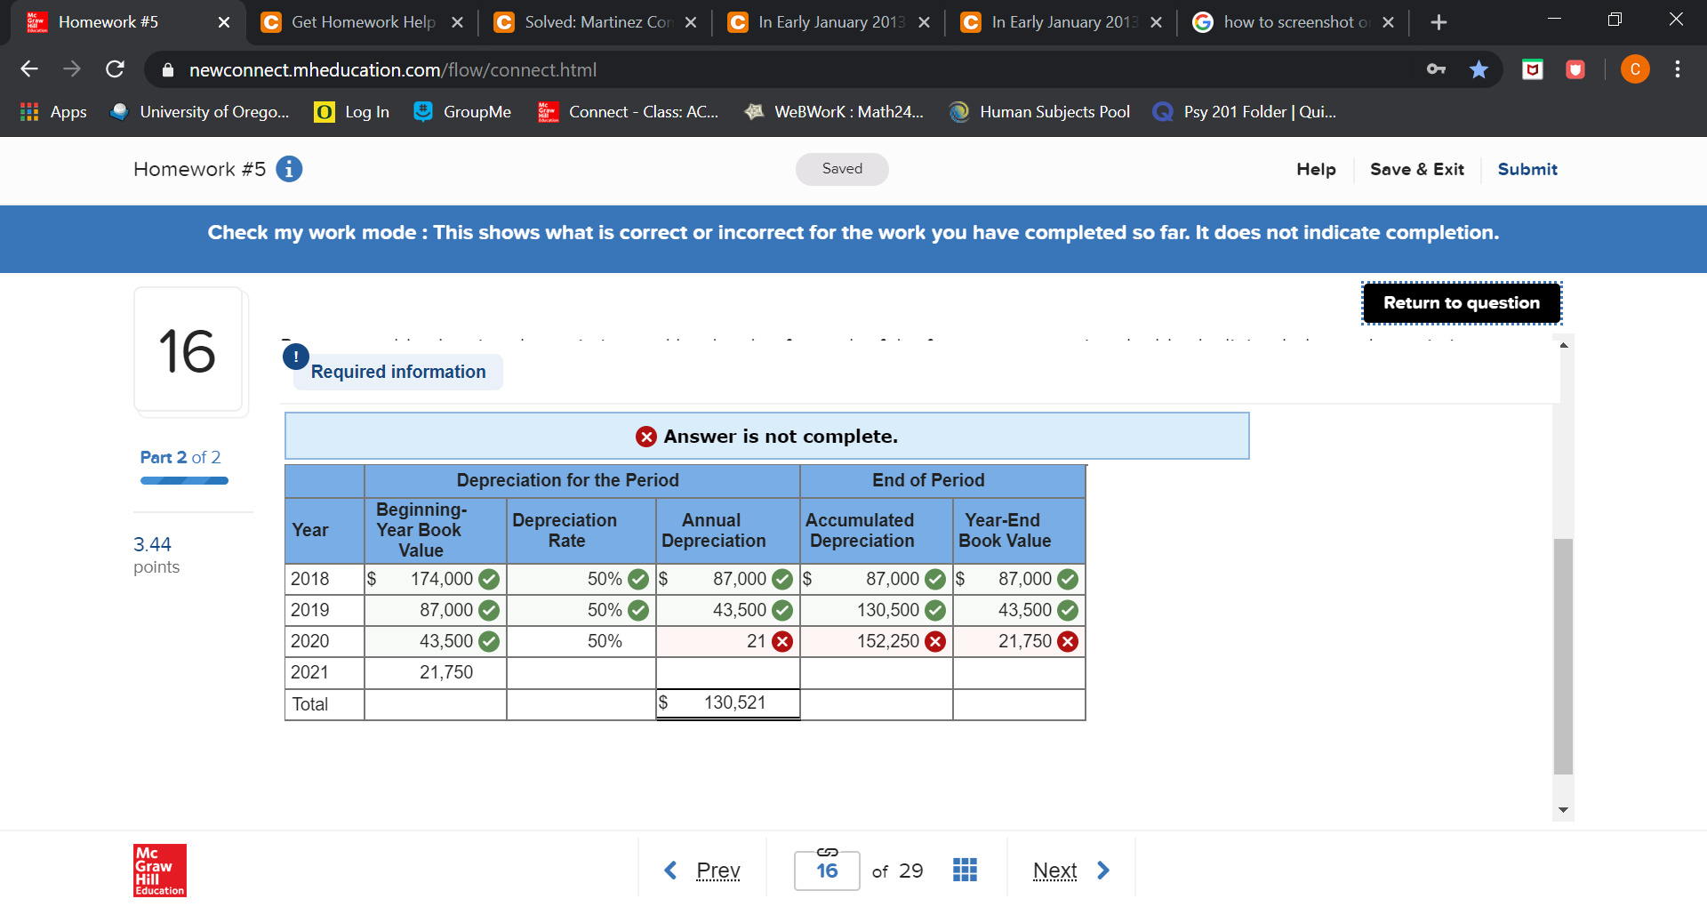Screen dimensions: 1707x907
Task: Click the Required information exclamation icon
Action: pos(296,357)
